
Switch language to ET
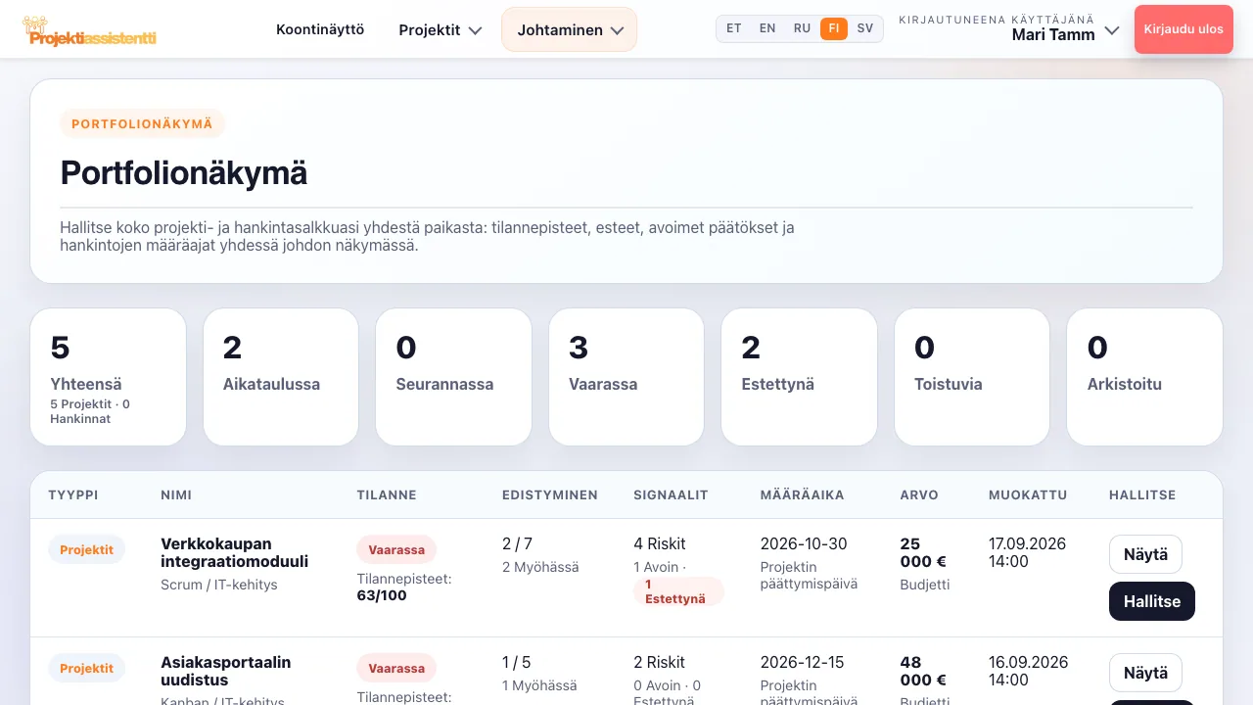pos(733,28)
